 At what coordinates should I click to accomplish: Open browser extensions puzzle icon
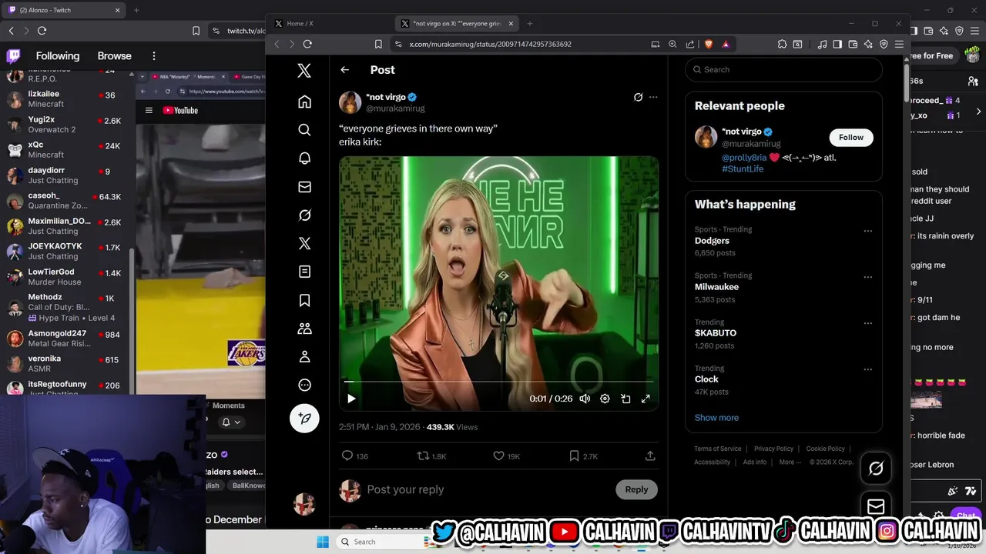point(782,44)
